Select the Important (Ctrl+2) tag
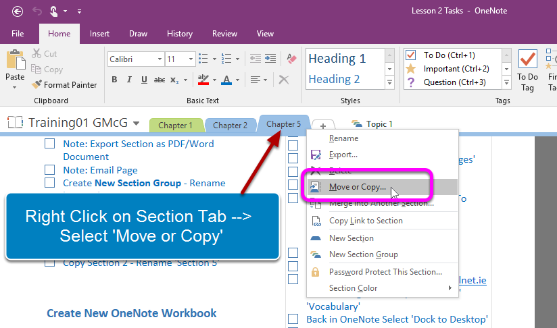Screen dimensions: 557x328 (452, 68)
